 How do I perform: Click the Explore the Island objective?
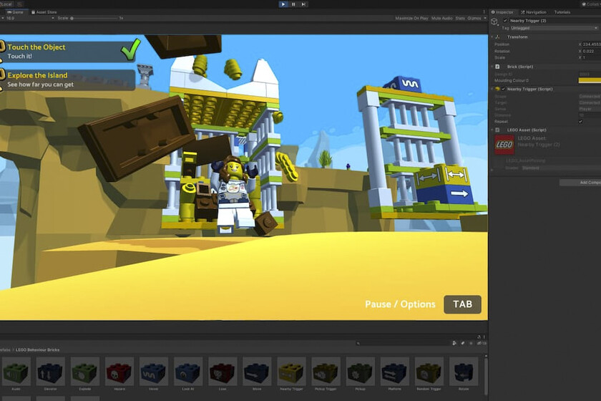tap(68, 79)
